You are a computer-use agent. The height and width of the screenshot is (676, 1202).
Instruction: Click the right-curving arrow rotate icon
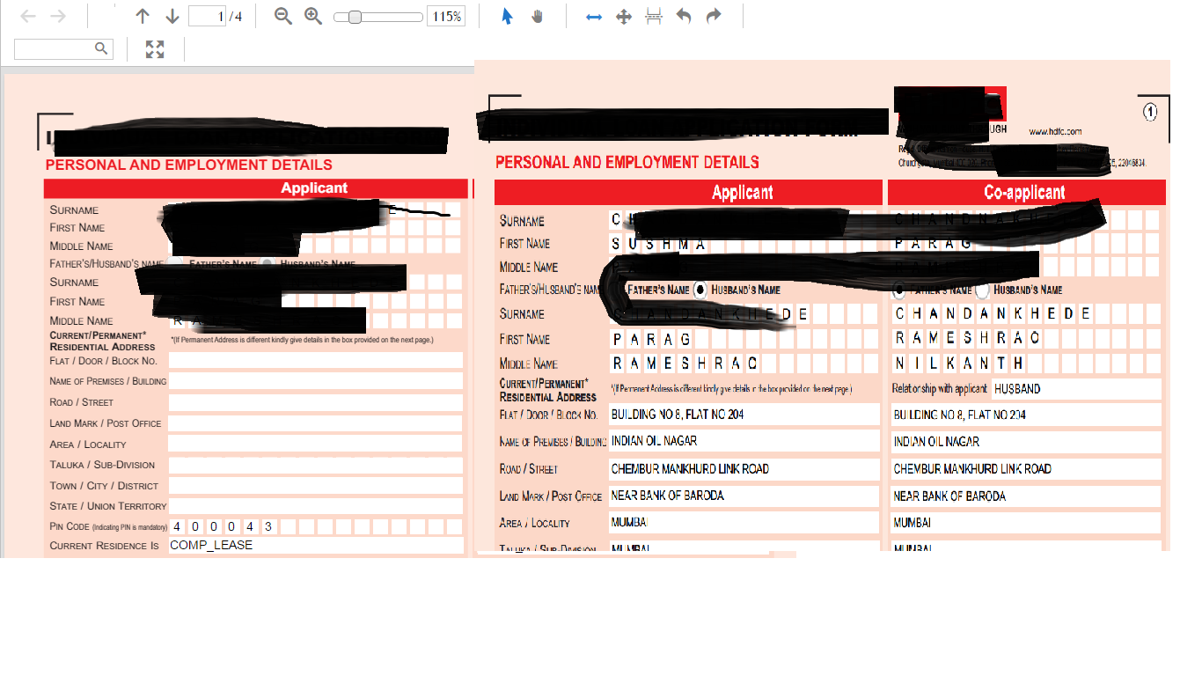(714, 17)
